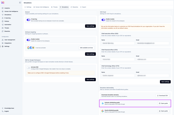The image size is (174, 115).
Task: Switch to the Export tab
Action: [83, 7]
